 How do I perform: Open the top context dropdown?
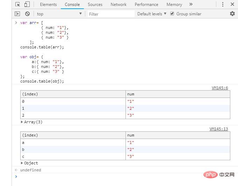tap(59, 14)
